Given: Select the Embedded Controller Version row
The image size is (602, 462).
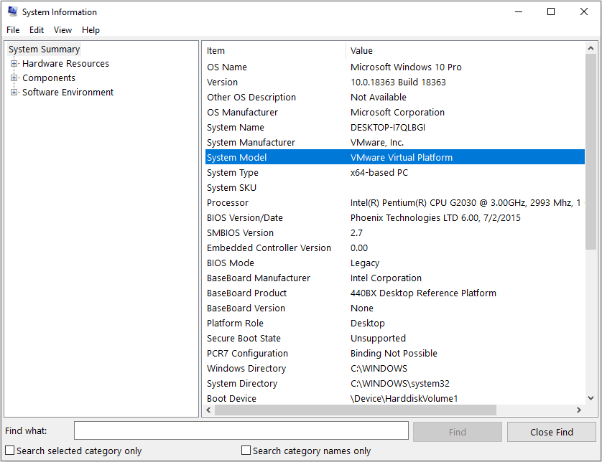Looking at the screenshot, I should (395, 247).
